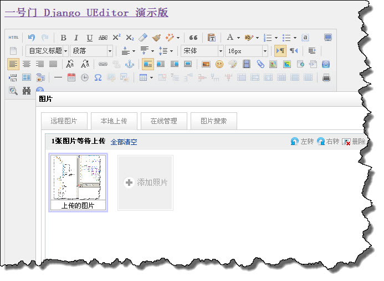
Task: Undo the last edit
Action: [x=32, y=38]
